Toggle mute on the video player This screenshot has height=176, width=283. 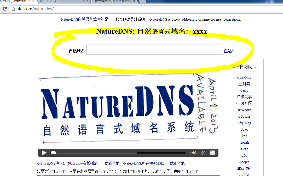tap(203, 153)
